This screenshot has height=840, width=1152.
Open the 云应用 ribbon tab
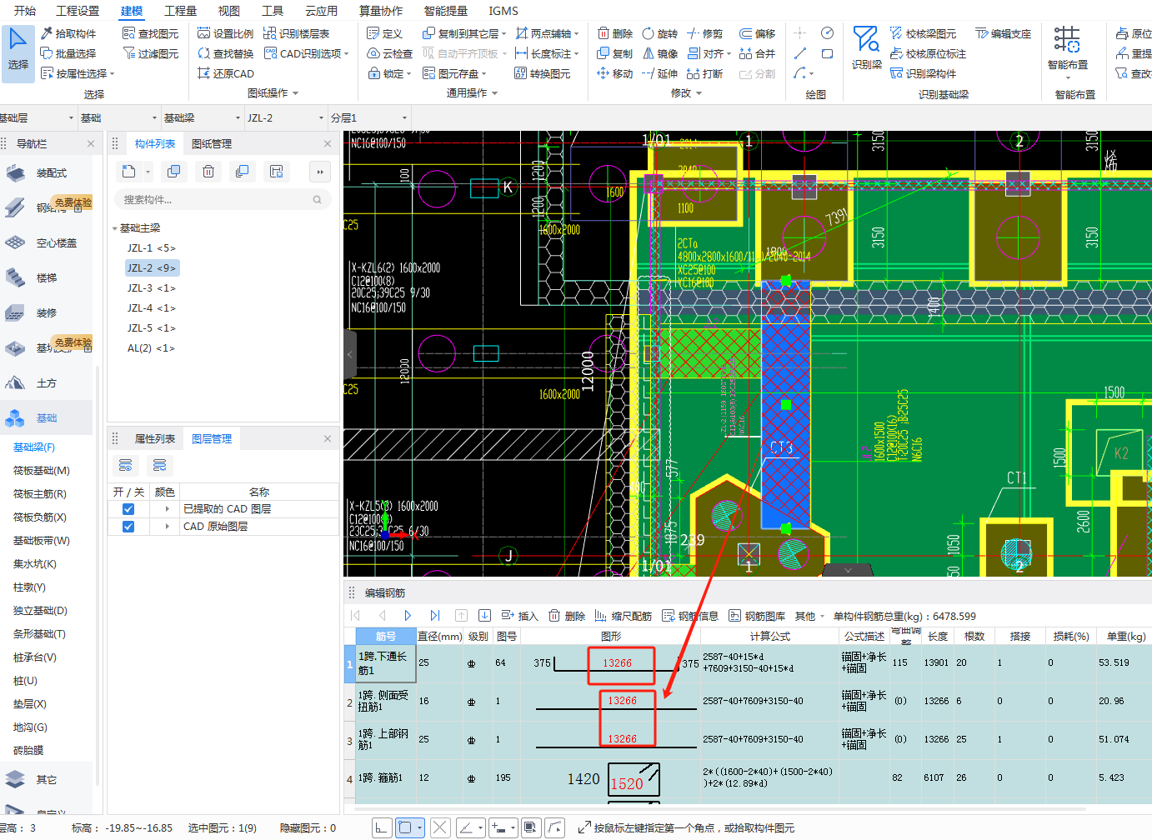(321, 11)
